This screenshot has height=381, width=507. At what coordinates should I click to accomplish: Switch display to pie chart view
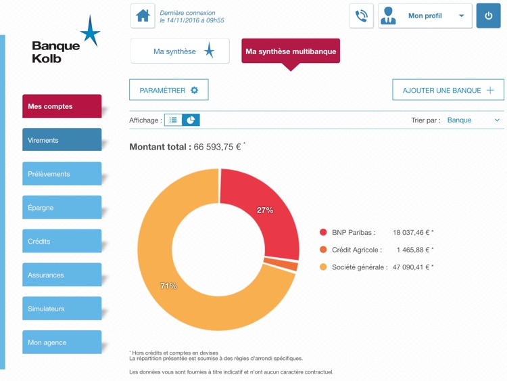[191, 120]
